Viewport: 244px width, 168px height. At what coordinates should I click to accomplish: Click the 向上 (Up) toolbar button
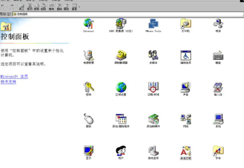(22, 7)
